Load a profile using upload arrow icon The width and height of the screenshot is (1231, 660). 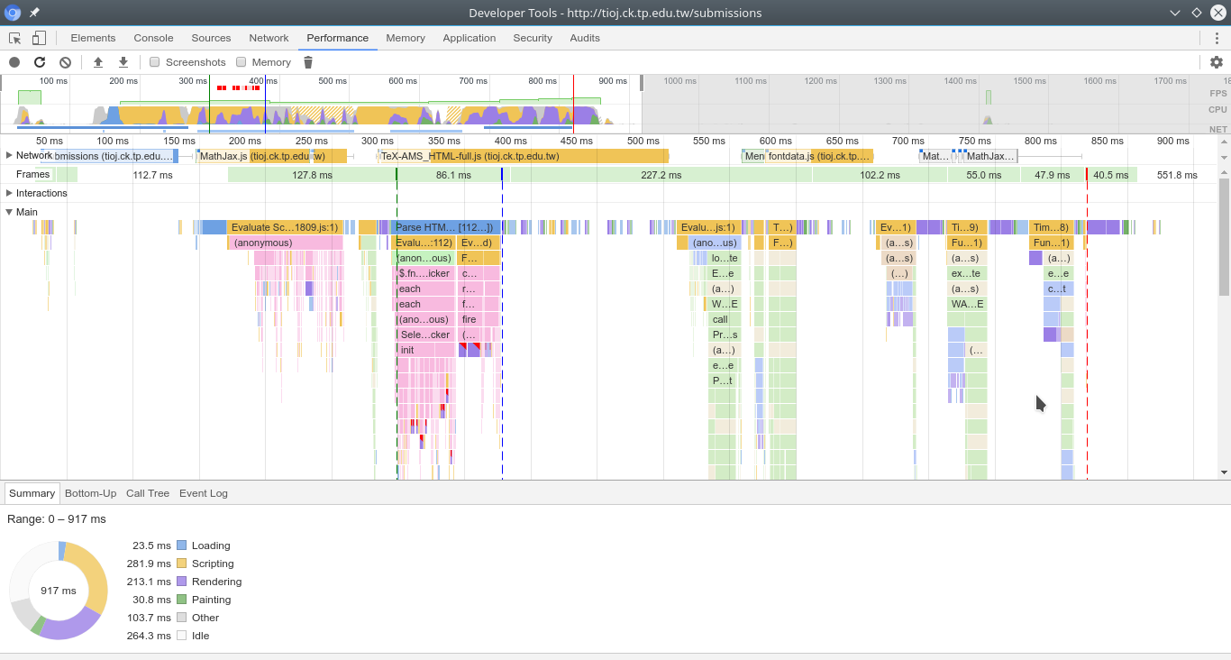tap(98, 62)
